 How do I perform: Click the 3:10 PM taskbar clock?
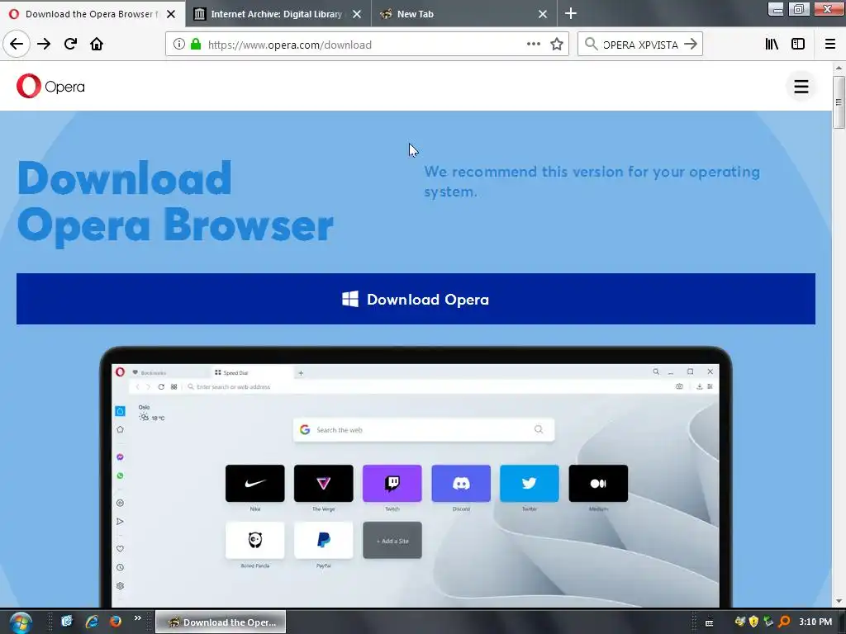815,622
